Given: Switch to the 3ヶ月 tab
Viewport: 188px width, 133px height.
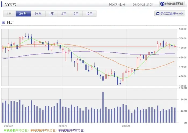Looking at the screenshot, I should (x=23, y=14).
